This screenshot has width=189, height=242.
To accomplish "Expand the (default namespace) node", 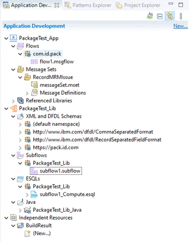I will pos(20,124).
